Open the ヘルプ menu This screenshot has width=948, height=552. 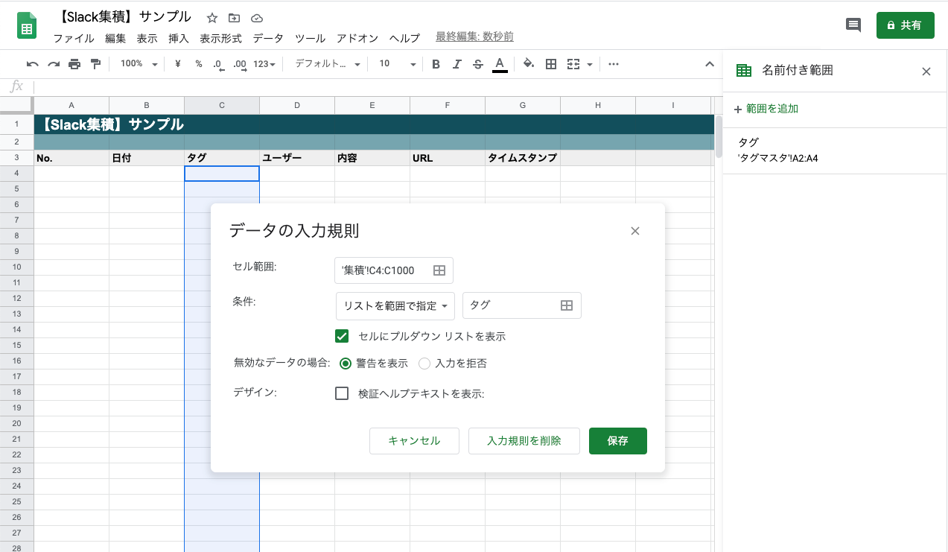405,38
